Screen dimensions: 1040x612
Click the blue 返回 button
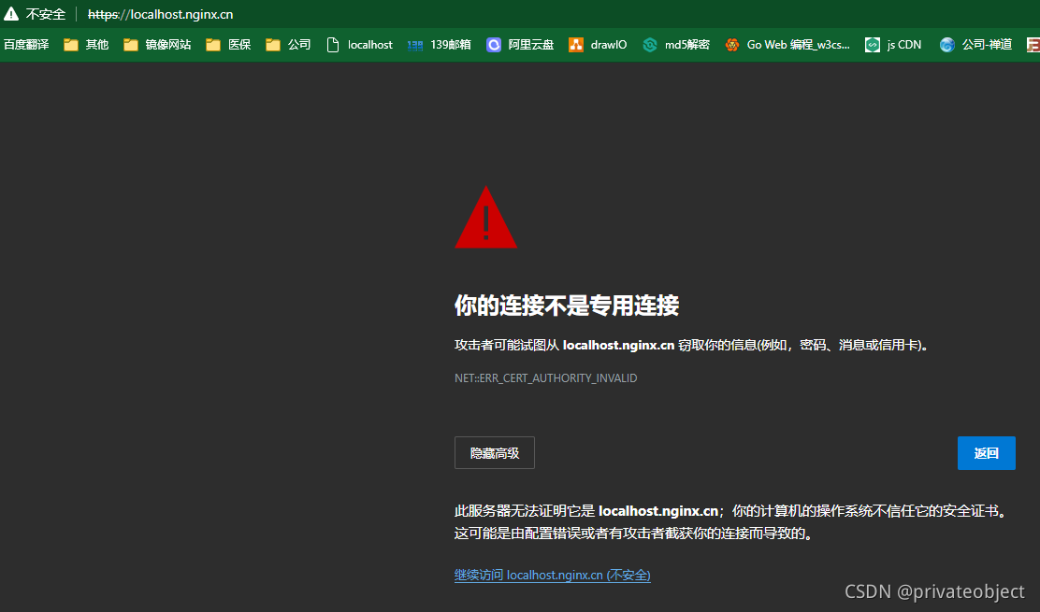click(x=986, y=452)
